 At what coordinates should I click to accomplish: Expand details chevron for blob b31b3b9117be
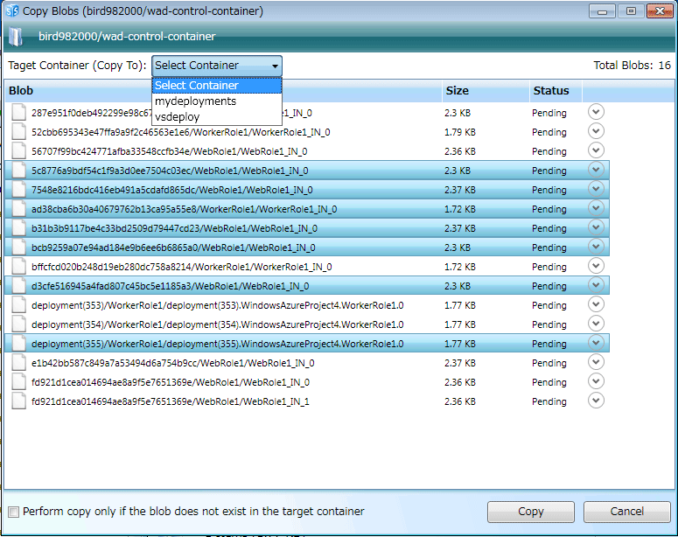pos(596,227)
